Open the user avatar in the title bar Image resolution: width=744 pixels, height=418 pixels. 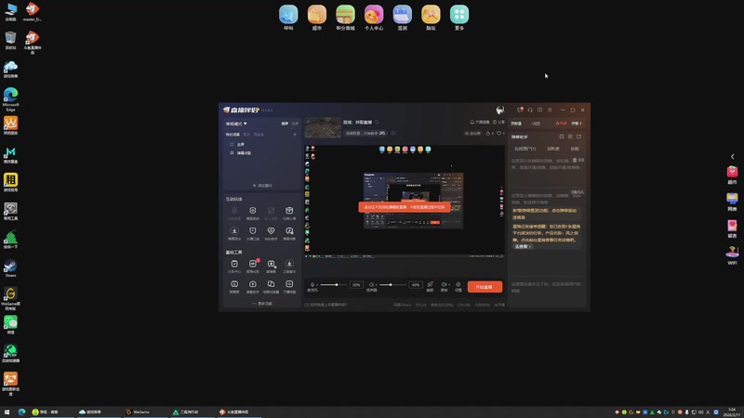click(500, 110)
